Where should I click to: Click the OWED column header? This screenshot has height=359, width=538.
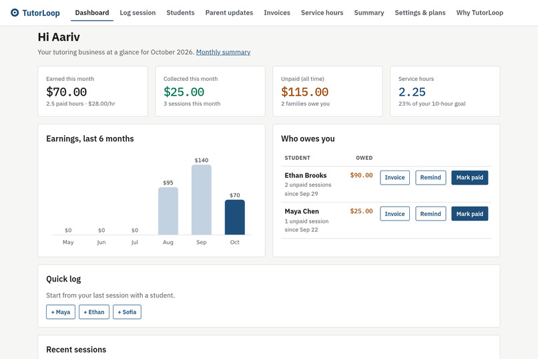[364, 158]
